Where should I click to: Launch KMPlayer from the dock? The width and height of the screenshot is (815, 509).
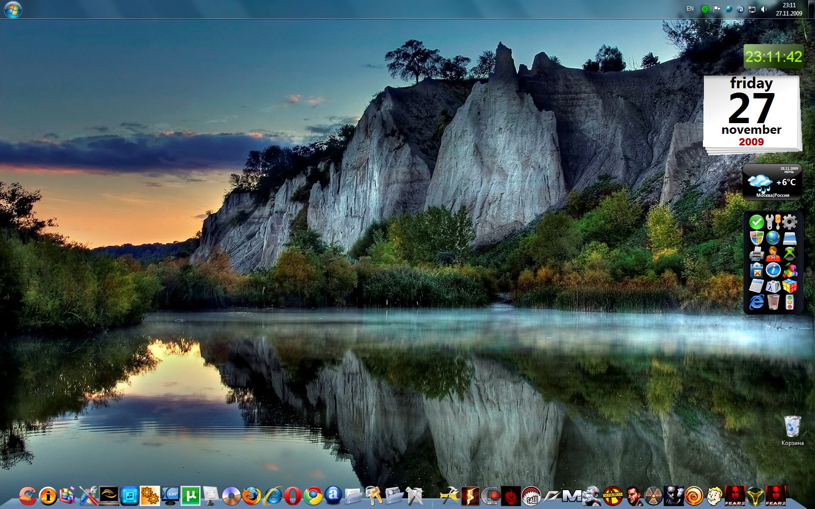tap(170, 496)
